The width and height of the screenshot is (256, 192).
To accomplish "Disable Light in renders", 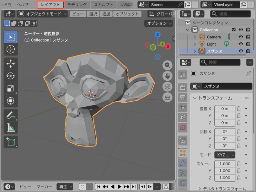I will coord(248,44).
